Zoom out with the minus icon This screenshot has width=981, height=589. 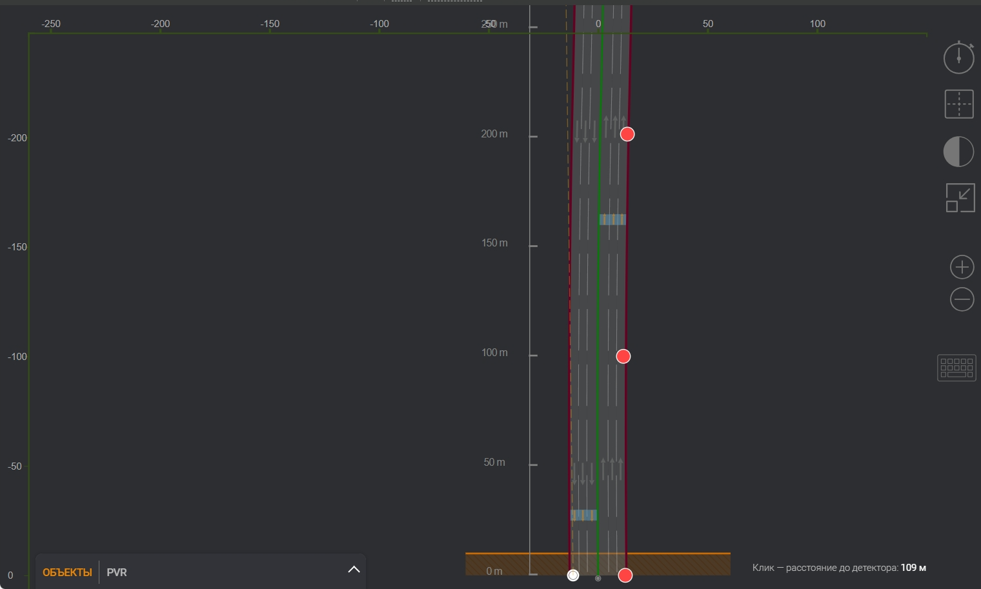point(962,299)
